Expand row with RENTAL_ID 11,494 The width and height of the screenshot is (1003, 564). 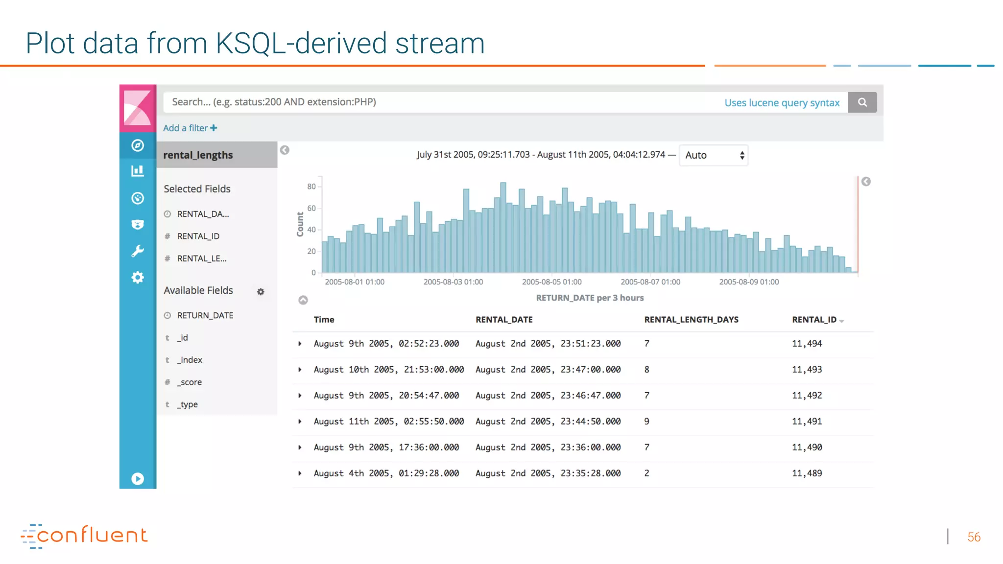pyautogui.click(x=300, y=344)
